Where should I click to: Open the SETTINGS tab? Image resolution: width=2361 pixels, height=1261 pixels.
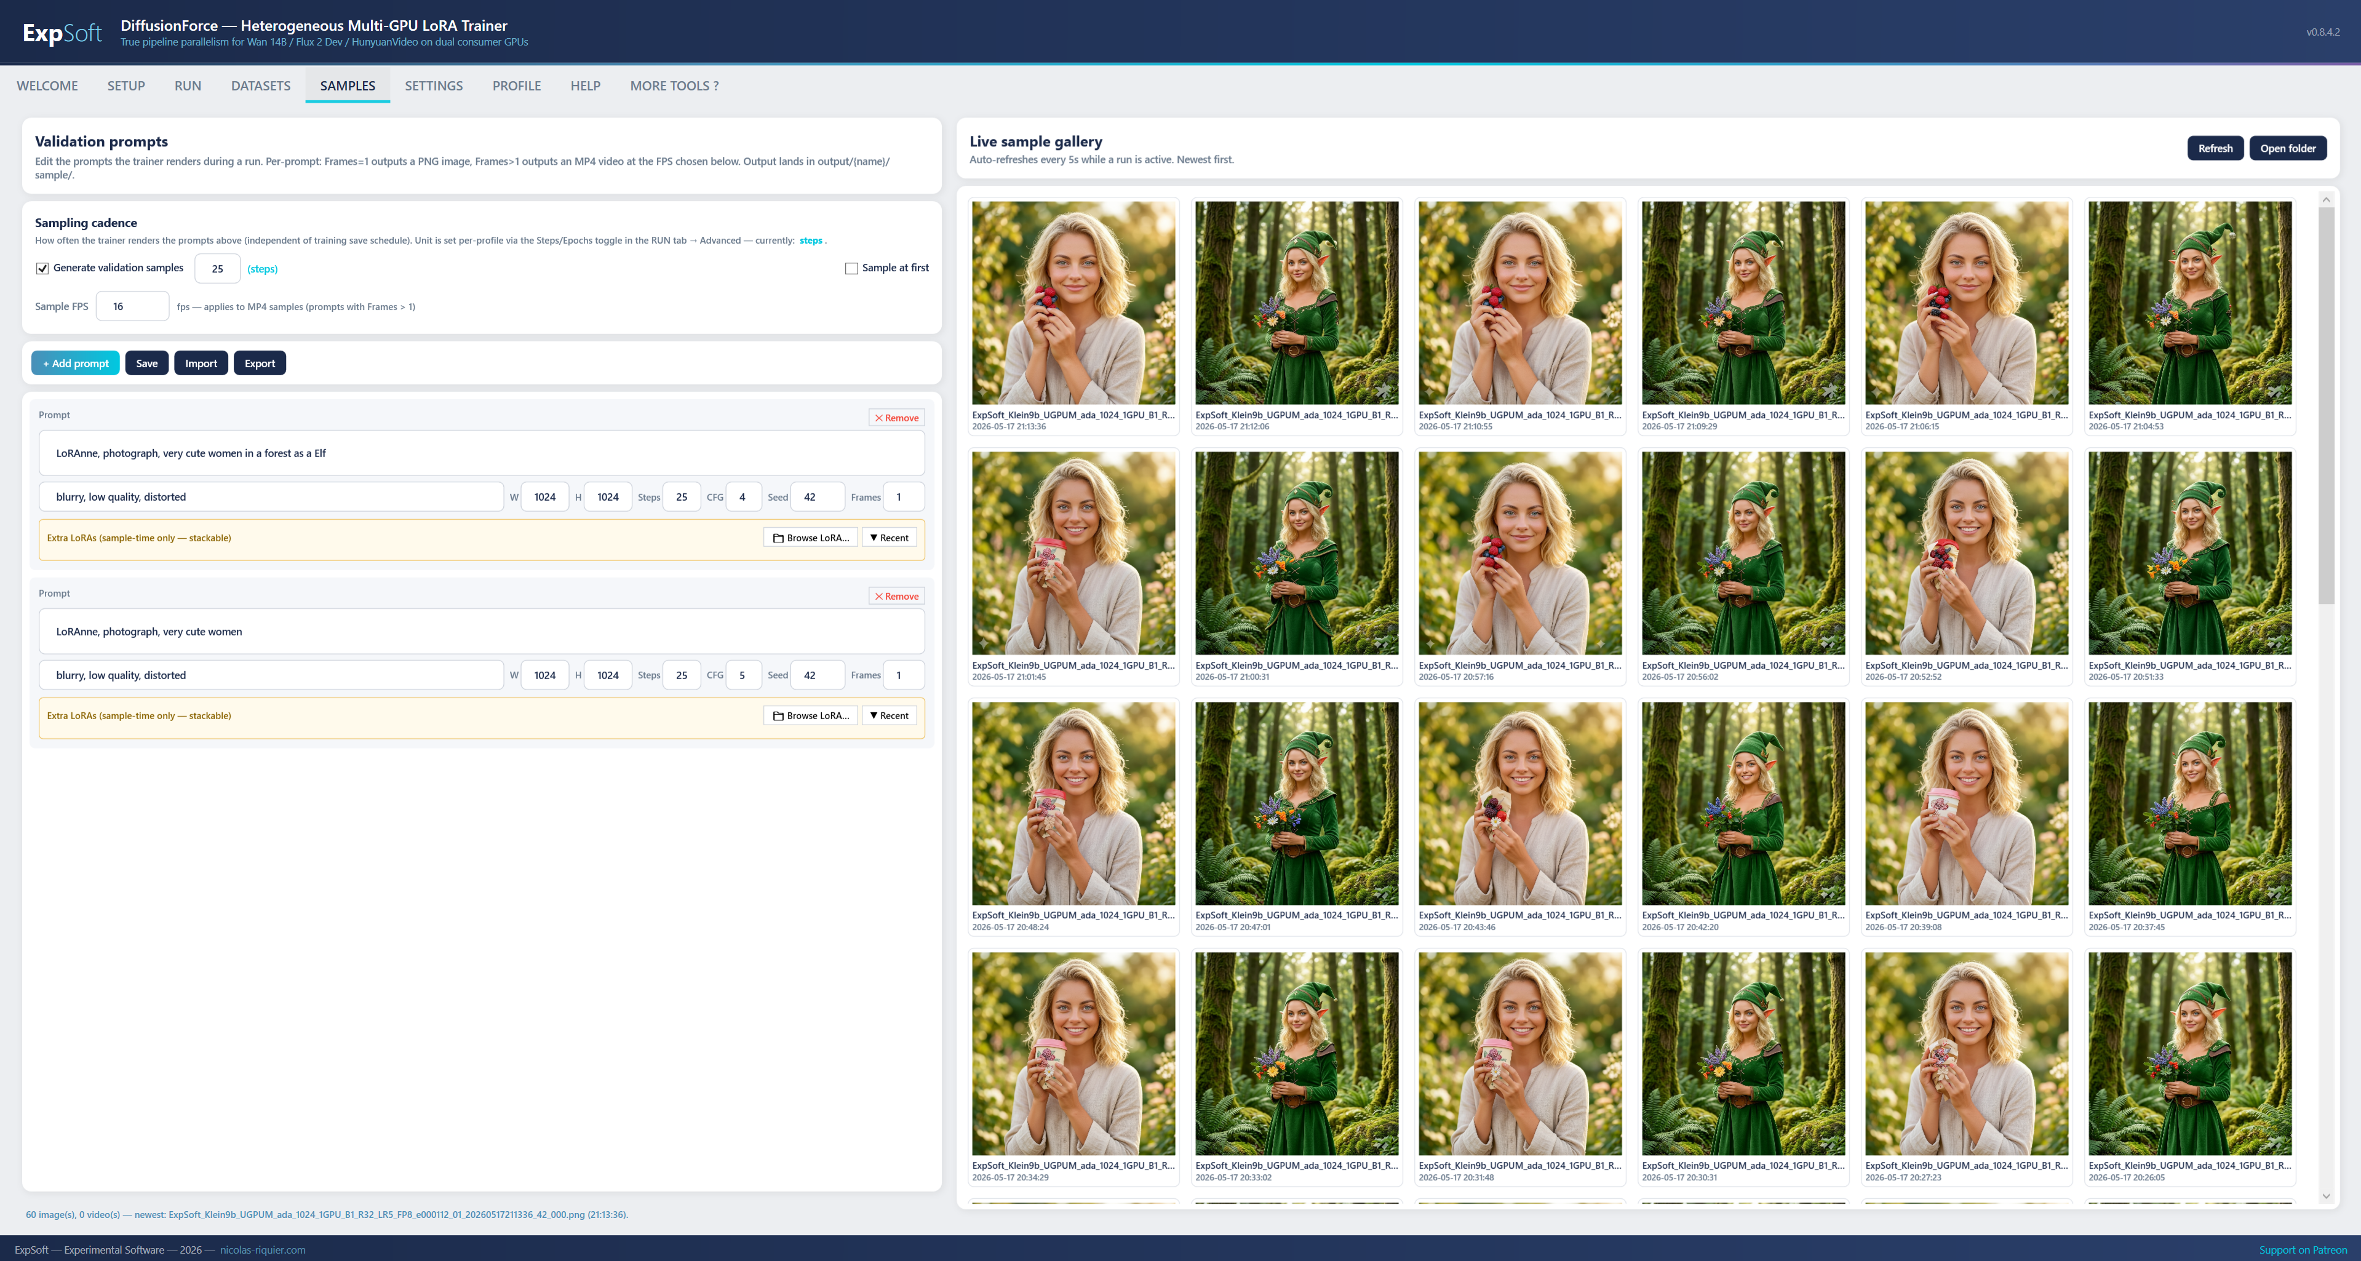point(434,86)
